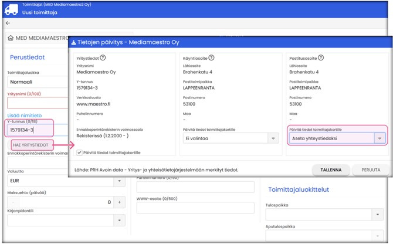393x244 pixels.
Task: Click the download icon in Tietojen päivitys title
Action: (74, 43)
